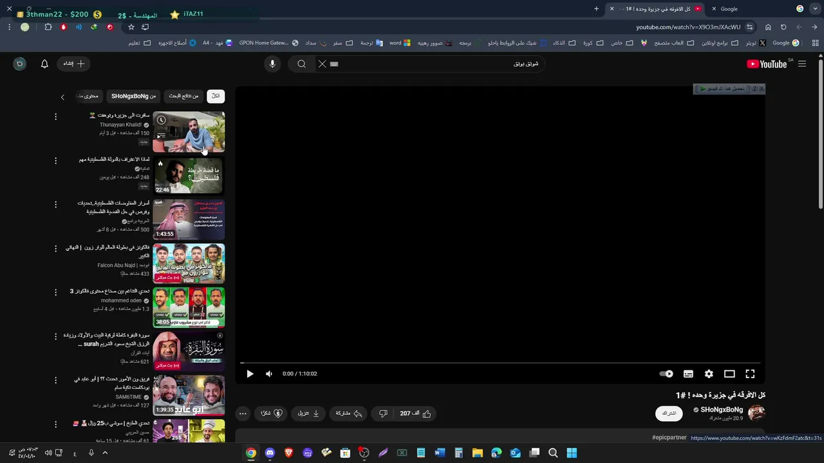Open the ترجمة translate bookmark
This screenshot has width=824, height=463.
pyautogui.click(x=371, y=43)
